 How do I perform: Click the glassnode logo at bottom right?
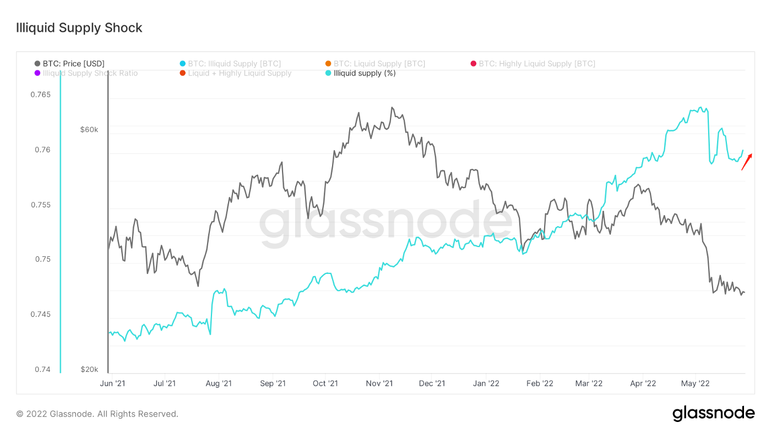coord(713,413)
